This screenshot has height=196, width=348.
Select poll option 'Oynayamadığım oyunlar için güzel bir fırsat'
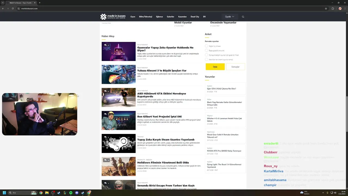[x=206, y=55]
